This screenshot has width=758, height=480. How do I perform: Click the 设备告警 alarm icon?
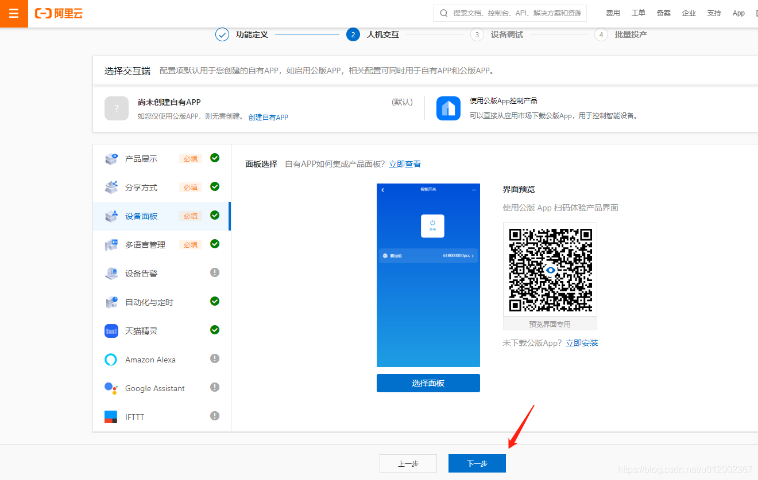[x=111, y=274]
